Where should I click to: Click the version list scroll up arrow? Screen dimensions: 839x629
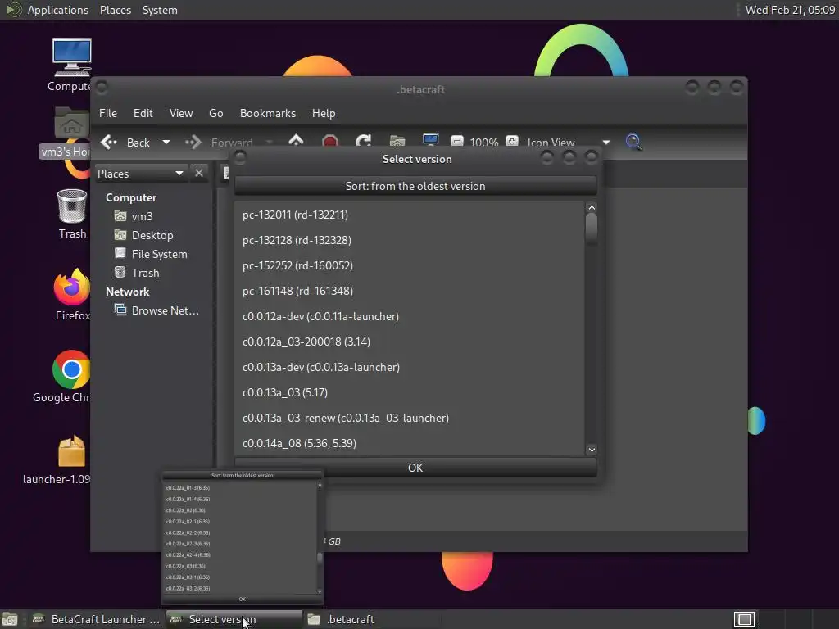coord(592,207)
